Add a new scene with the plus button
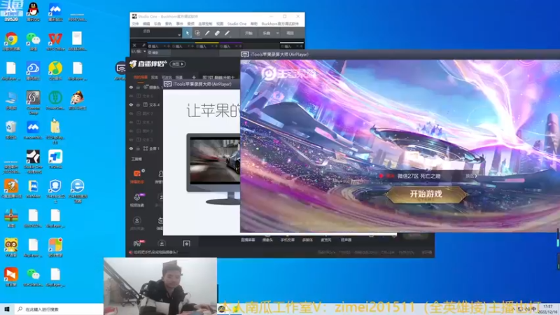Viewport: 560px width, 315px height. [194, 77]
